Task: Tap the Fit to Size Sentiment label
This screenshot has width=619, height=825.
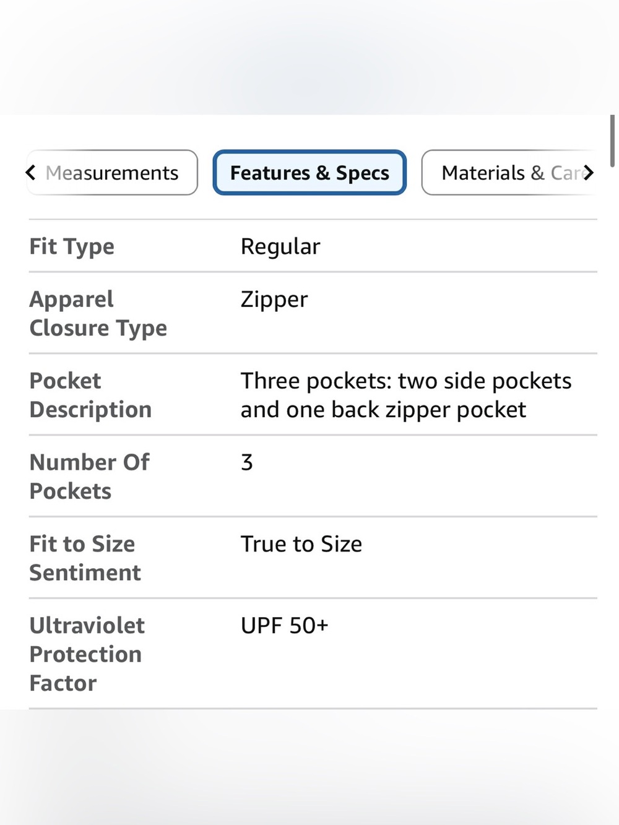Action: tap(85, 558)
